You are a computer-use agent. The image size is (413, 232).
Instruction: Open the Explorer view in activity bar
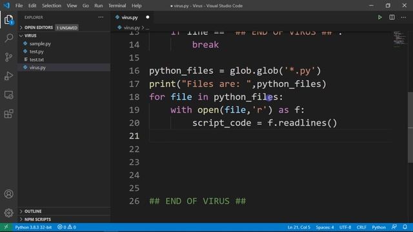click(x=8, y=20)
